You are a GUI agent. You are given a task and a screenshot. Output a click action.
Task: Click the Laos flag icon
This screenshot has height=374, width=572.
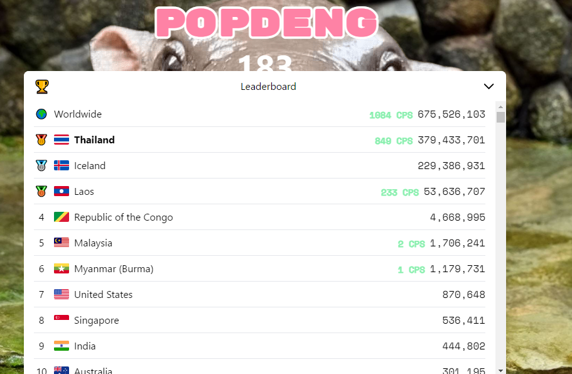62,191
